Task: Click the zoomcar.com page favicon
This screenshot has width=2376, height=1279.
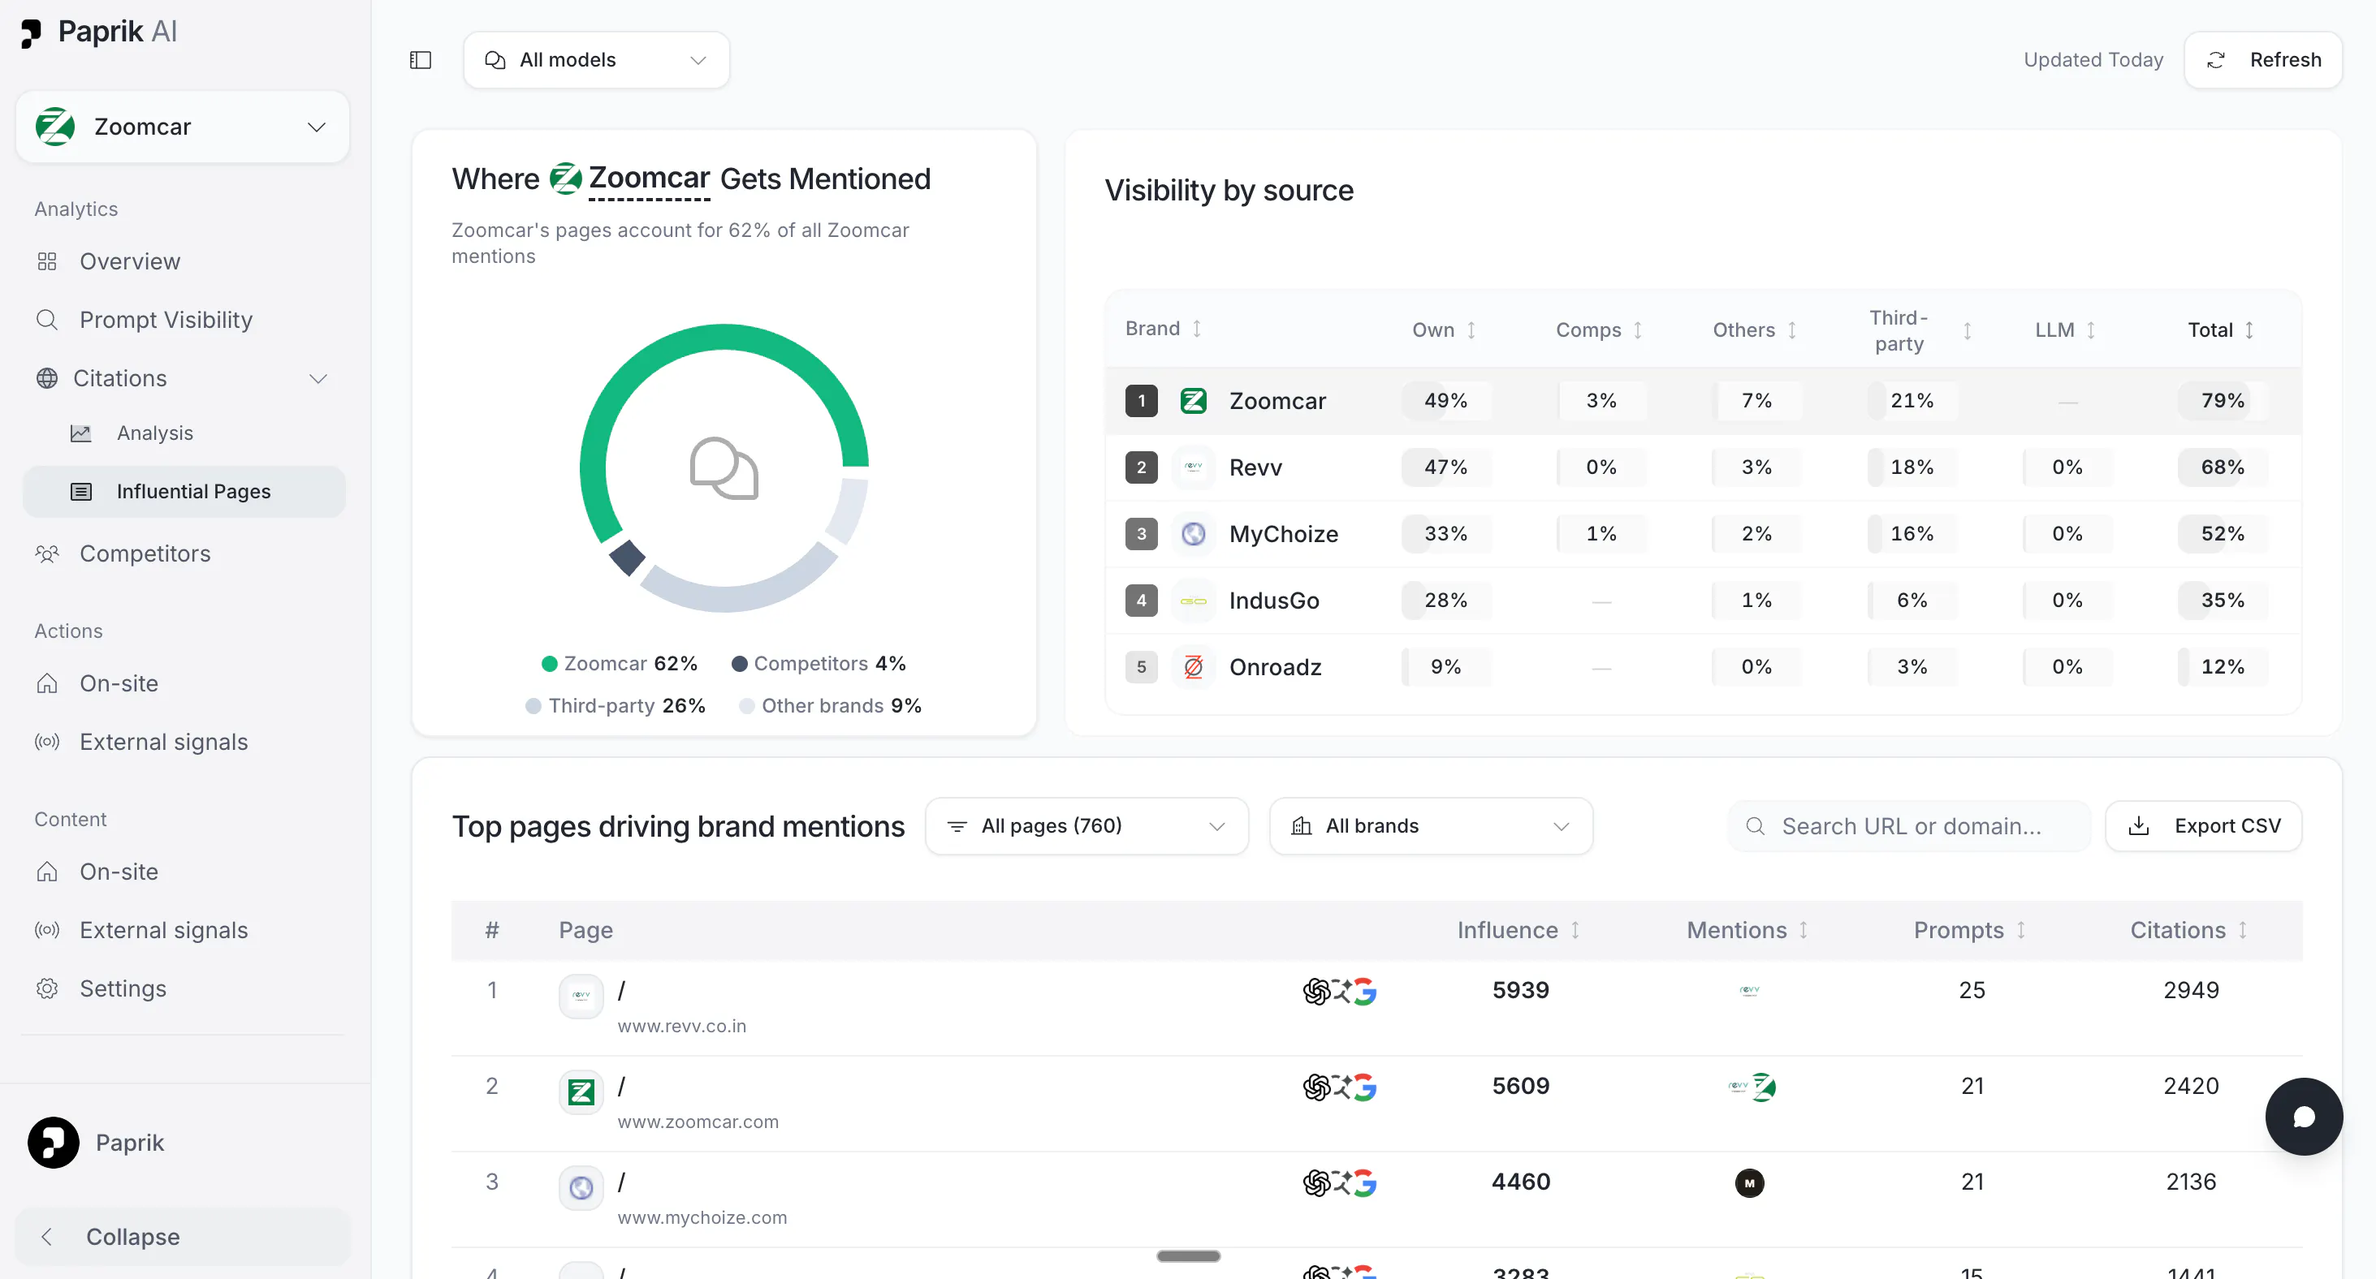Action: (x=581, y=1092)
